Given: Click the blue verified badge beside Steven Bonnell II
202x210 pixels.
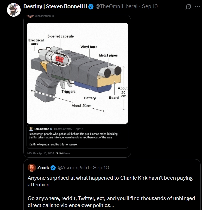Looking at the screenshot, I should tap(91, 7).
